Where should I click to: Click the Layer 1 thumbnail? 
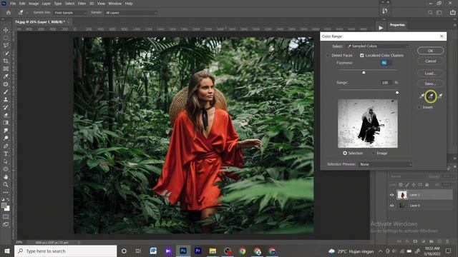coord(402,195)
